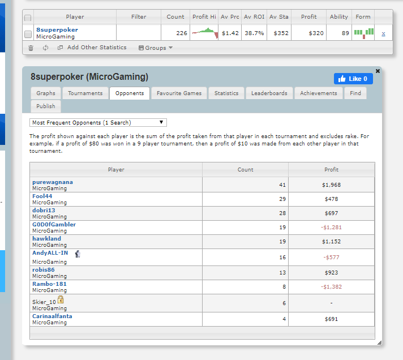This screenshot has width=403, height=360.
Task: Sort top table by Filter column
Action: [x=139, y=17]
